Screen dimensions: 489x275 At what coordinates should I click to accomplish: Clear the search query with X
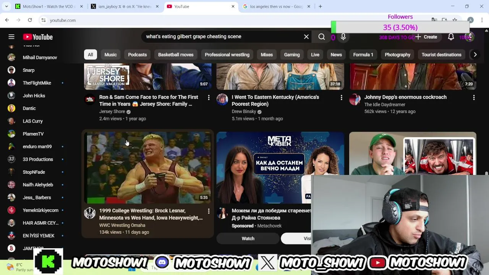pos(306,37)
